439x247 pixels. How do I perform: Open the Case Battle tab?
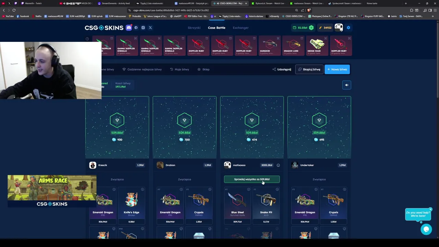(x=216, y=28)
